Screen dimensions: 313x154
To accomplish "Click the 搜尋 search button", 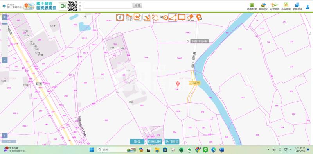I will coord(138,5).
